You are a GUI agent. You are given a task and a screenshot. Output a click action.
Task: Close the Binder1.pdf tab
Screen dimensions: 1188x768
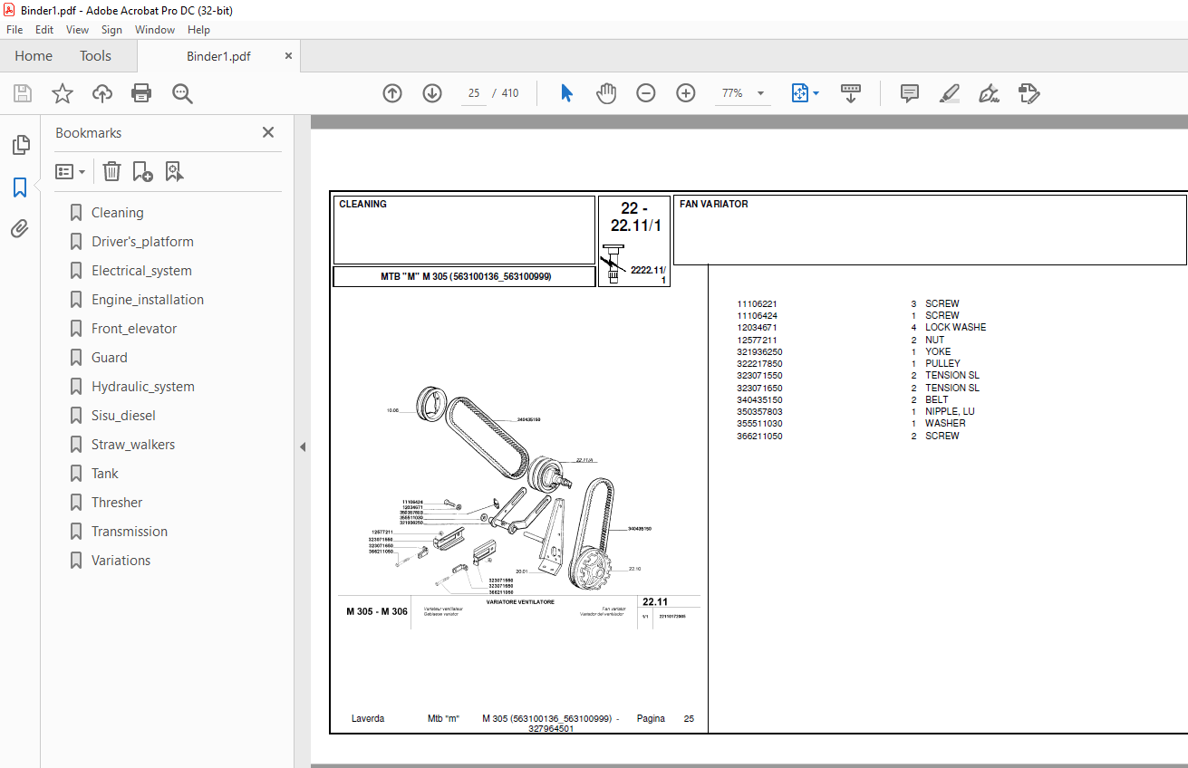(288, 56)
